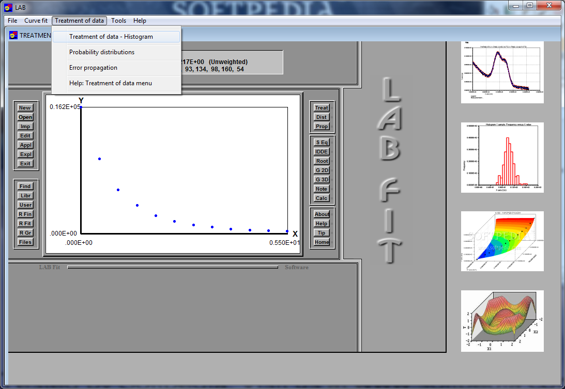Close the LAB window
Viewport: 565px width, 389px height.
(549, 5)
